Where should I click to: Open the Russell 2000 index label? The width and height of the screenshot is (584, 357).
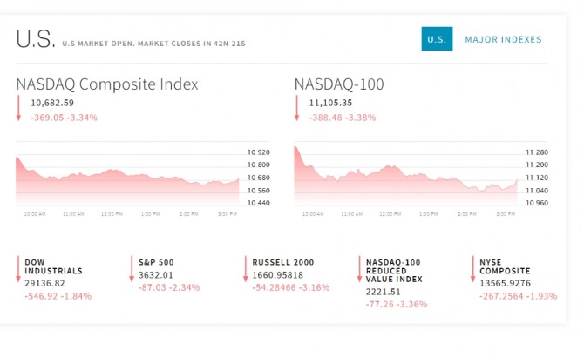[283, 261]
